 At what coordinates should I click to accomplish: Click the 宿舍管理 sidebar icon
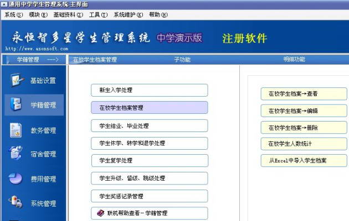pos(16,153)
